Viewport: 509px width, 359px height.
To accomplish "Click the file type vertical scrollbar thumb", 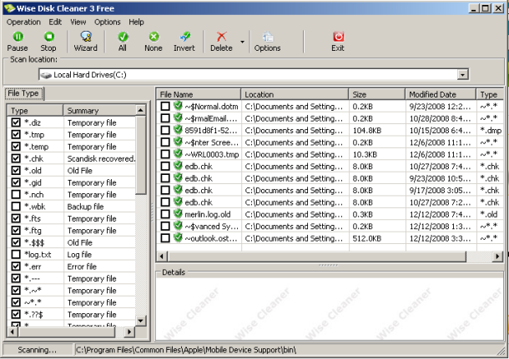I will point(140,155).
